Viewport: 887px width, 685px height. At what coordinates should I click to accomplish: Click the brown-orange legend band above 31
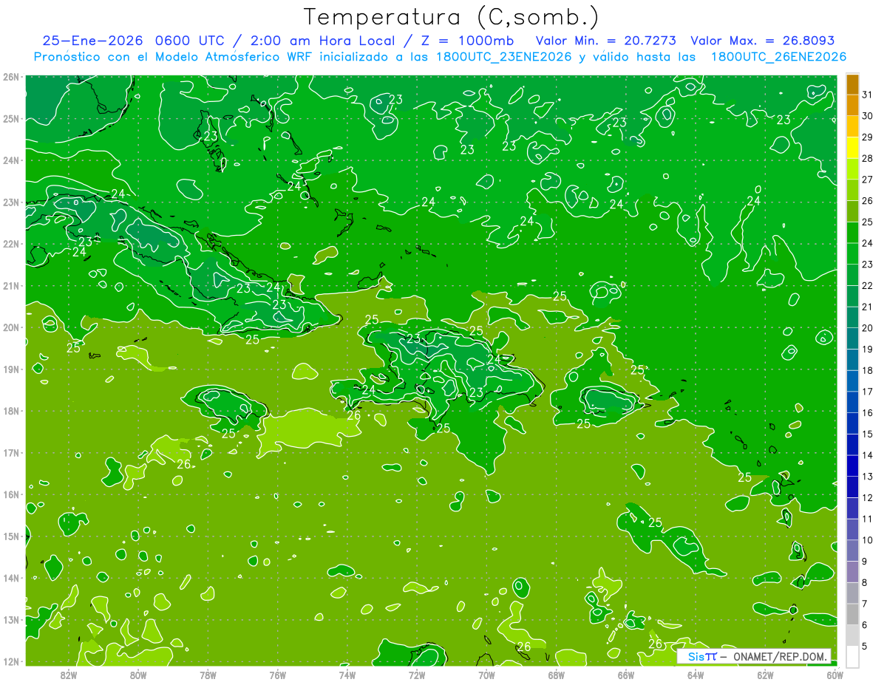point(852,84)
